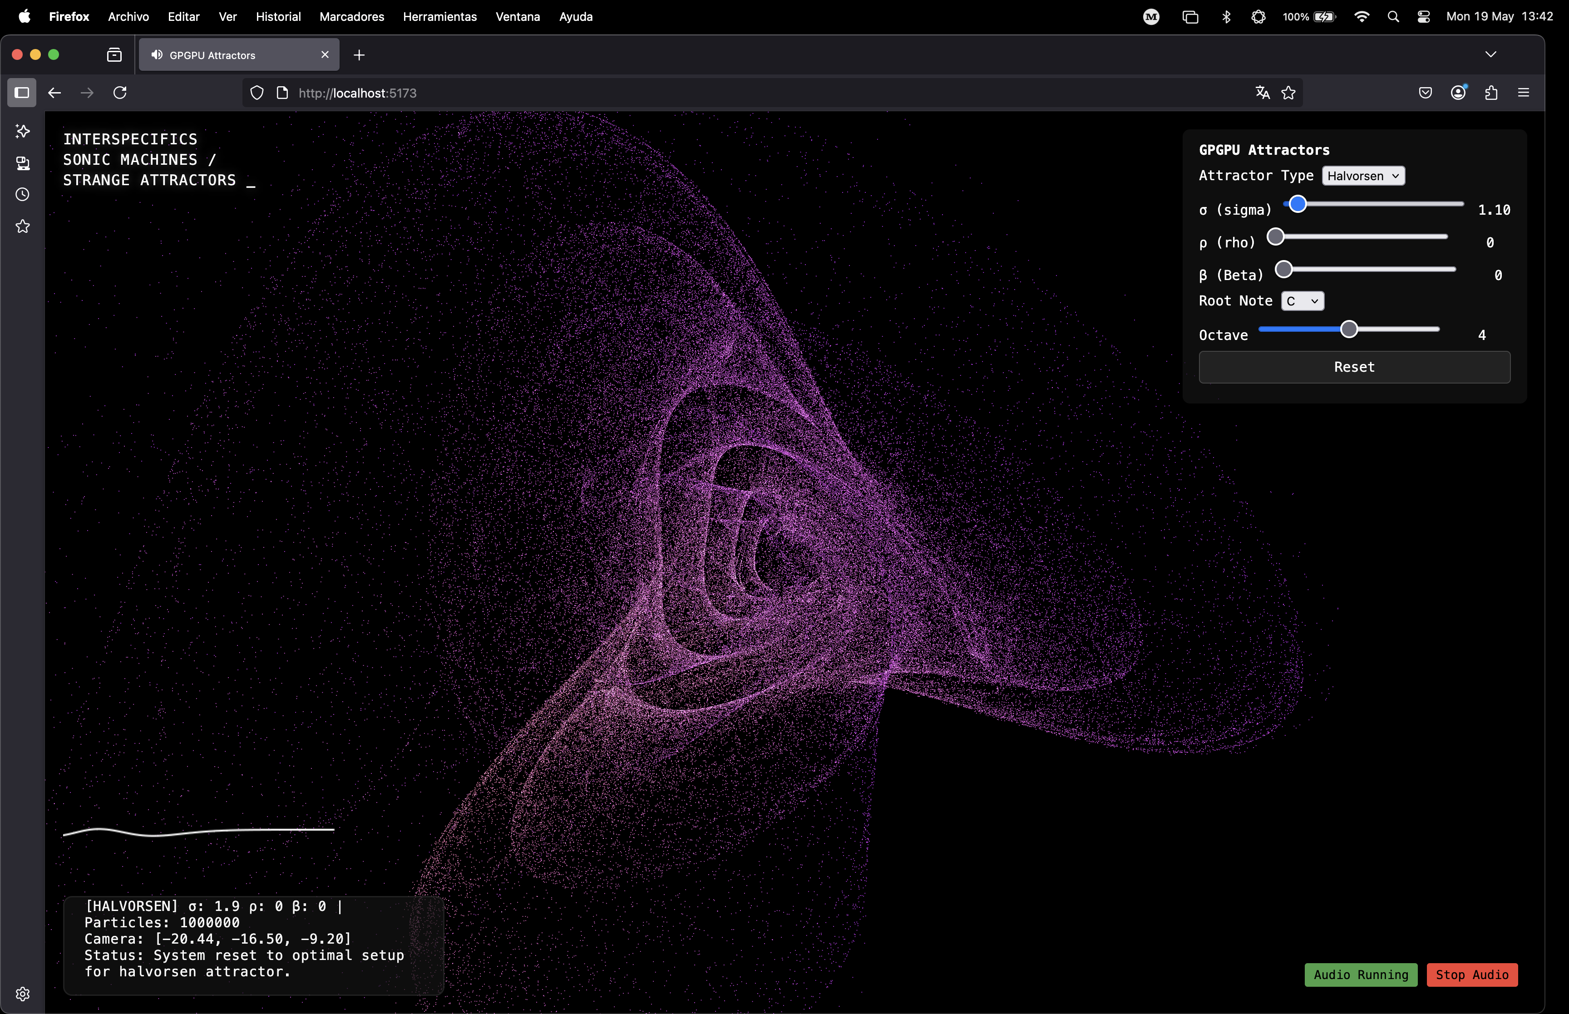The height and width of the screenshot is (1014, 1569).
Task: Open History via the clock sidebar icon
Action: point(22,194)
